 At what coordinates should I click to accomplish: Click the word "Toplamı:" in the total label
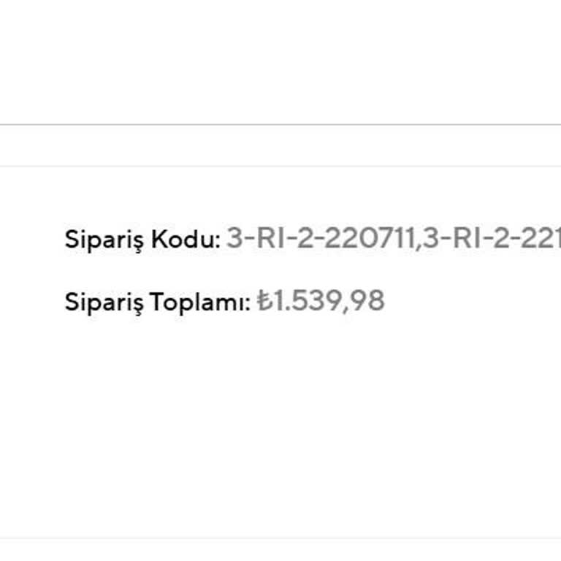pyautogui.click(x=200, y=302)
